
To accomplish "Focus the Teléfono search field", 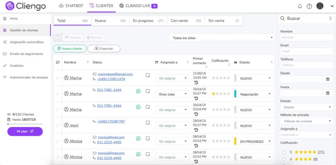I will [307, 65].
